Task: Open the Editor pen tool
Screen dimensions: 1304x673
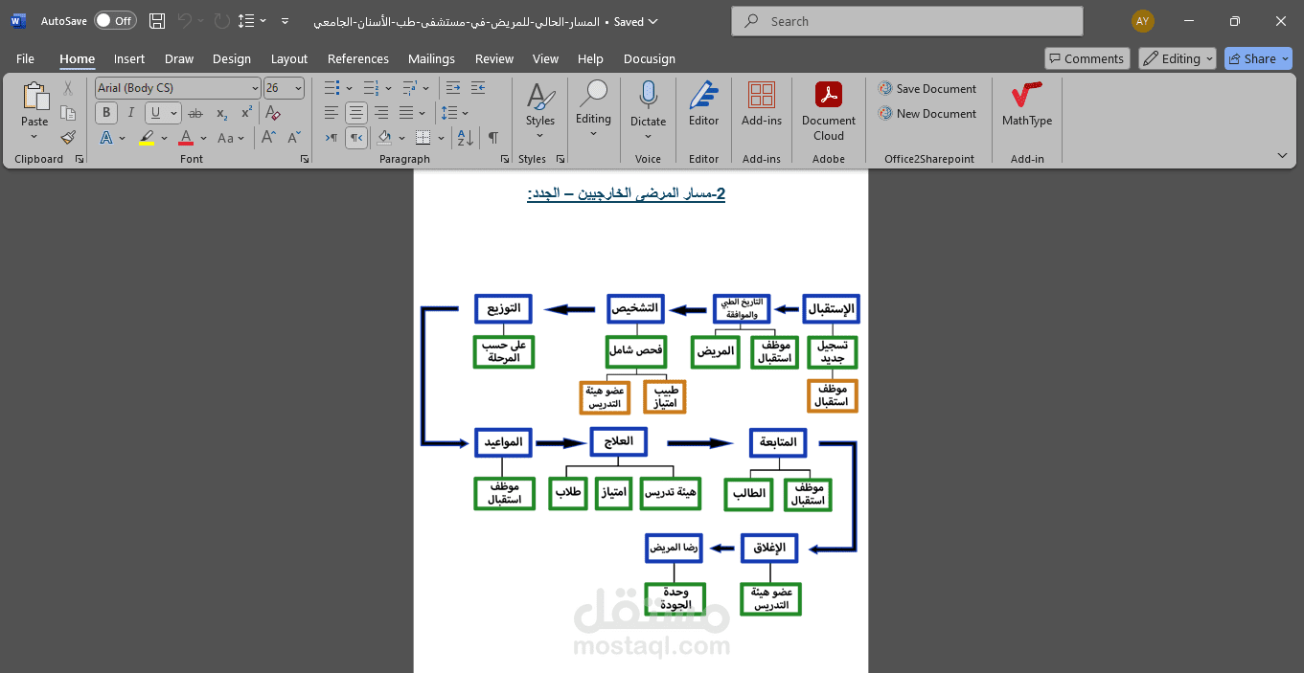Action: (x=703, y=103)
